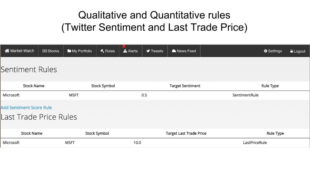Select the LastPriceRule cell
This screenshot has height=174, width=310.
[255, 142]
